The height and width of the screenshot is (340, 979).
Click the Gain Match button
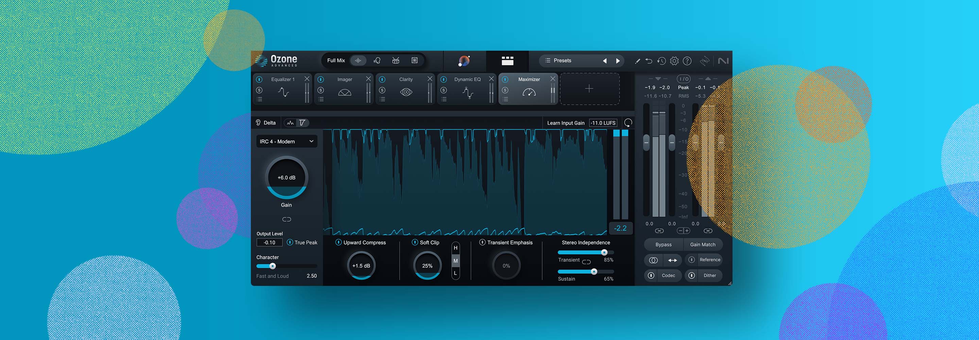point(703,244)
